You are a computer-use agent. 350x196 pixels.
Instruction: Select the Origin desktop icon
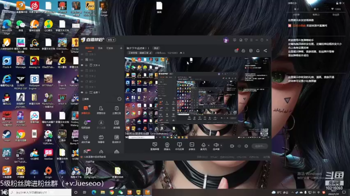pos(48,172)
